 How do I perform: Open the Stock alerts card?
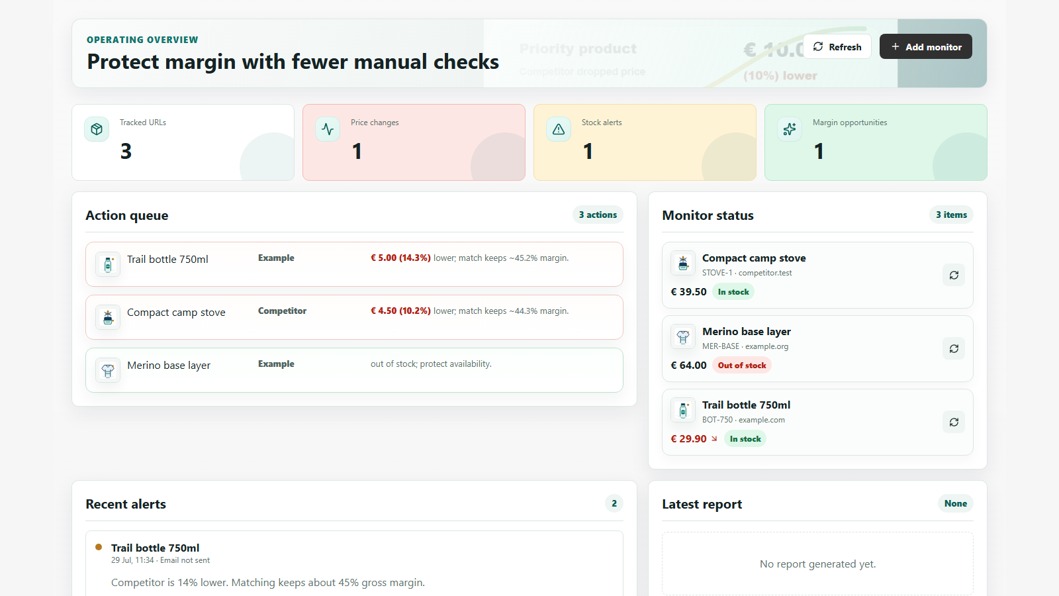[x=645, y=142]
